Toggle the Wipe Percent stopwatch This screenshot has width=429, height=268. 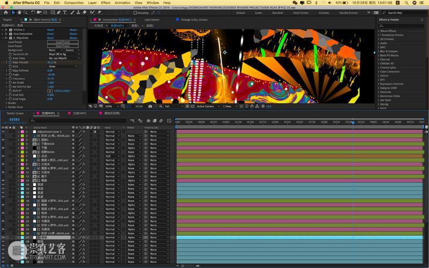pyautogui.click(x=10, y=62)
